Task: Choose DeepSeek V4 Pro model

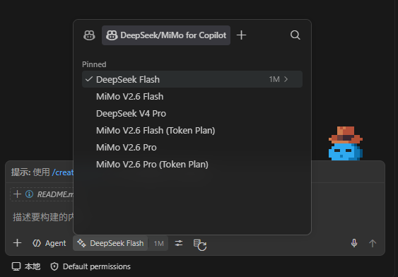Action: click(x=192, y=113)
